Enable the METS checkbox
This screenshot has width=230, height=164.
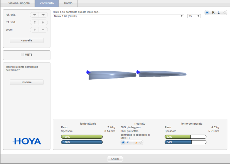click(22, 55)
